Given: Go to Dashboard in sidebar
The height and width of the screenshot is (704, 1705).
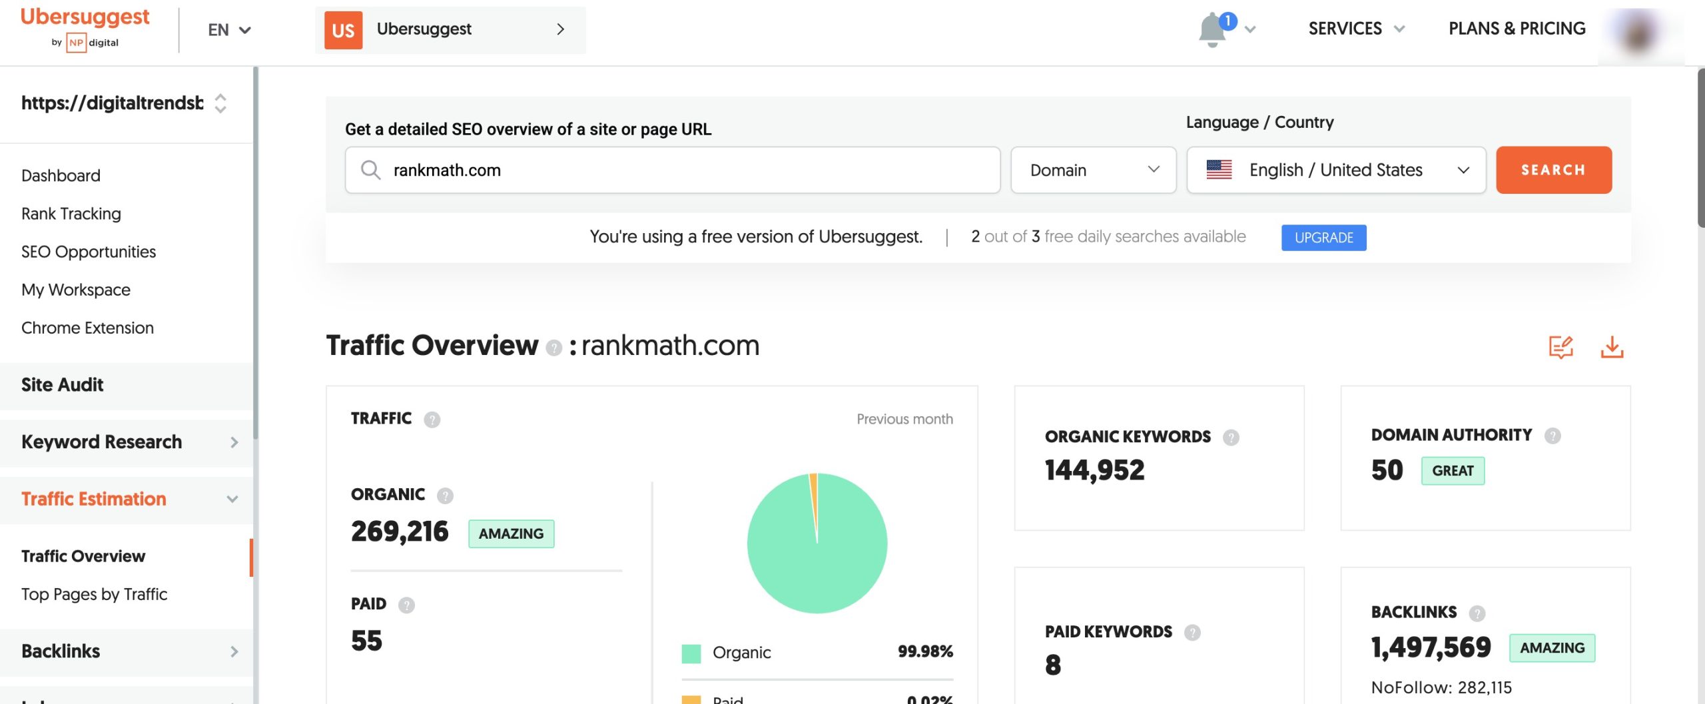Looking at the screenshot, I should click(x=61, y=176).
